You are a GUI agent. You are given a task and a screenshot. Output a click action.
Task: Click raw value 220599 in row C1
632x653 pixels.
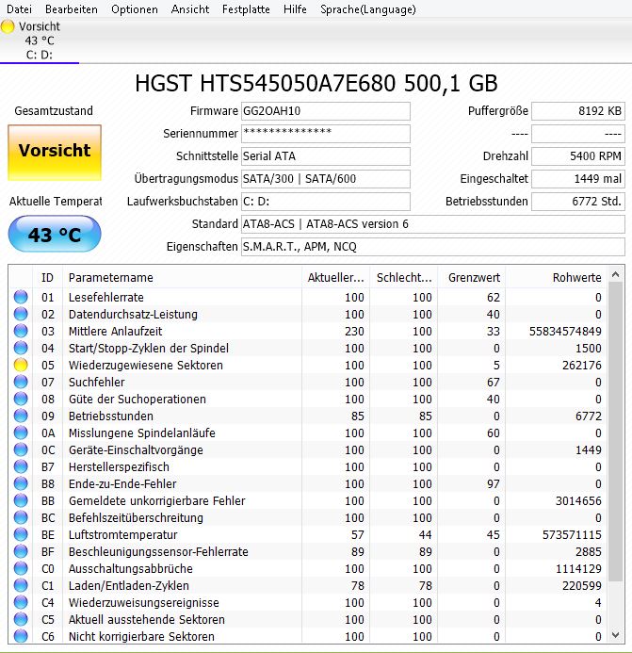(582, 586)
